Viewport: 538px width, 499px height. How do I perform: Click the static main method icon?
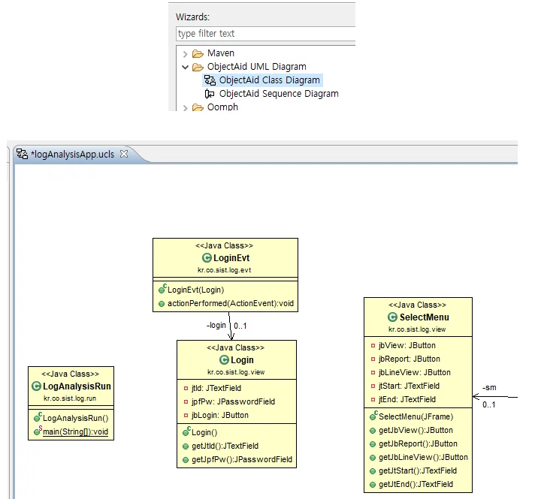tap(38, 431)
